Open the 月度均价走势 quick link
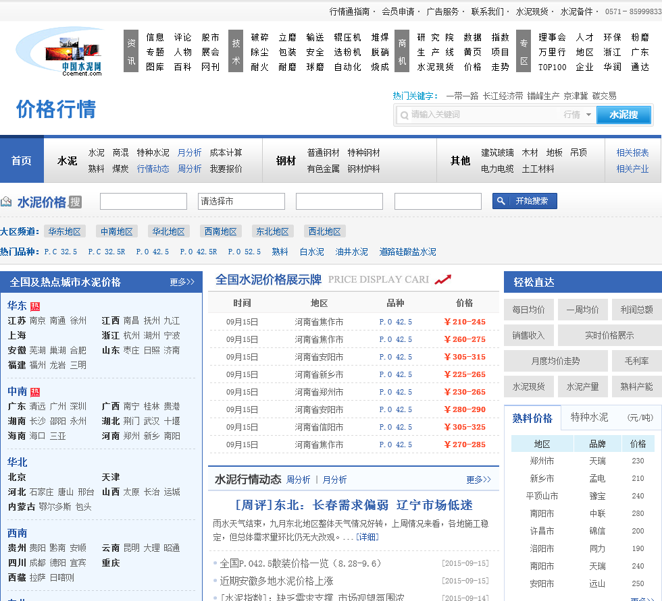The width and height of the screenshot is (662, 601). click(555, 361)
